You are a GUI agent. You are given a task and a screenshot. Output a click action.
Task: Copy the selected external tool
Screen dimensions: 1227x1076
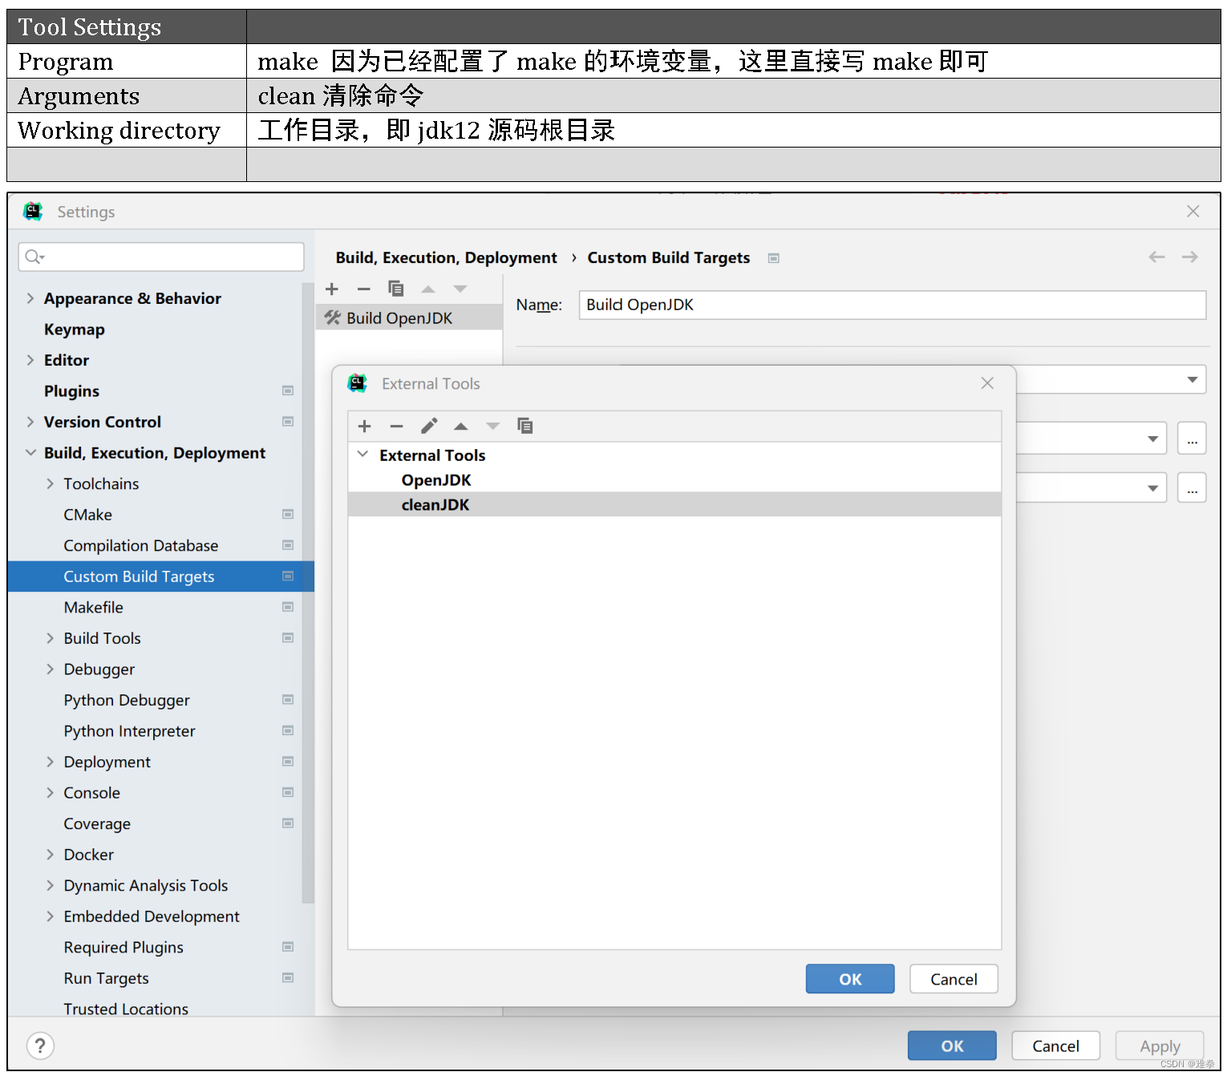click(x=525, y=426)
